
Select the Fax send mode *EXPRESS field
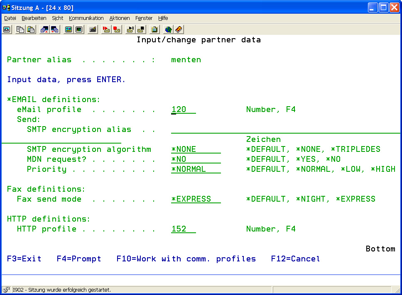click(x=196, y=199)
